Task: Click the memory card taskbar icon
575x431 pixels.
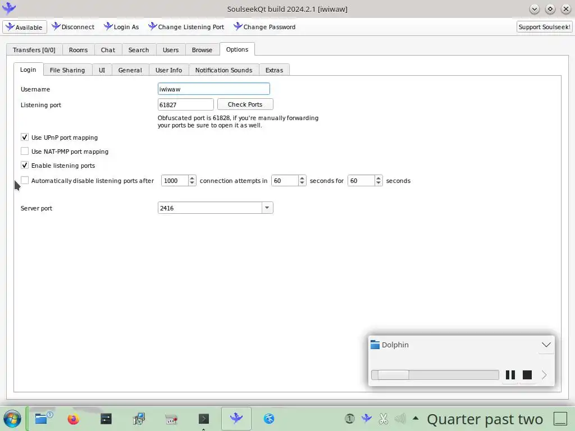Action: coord(171,419)
